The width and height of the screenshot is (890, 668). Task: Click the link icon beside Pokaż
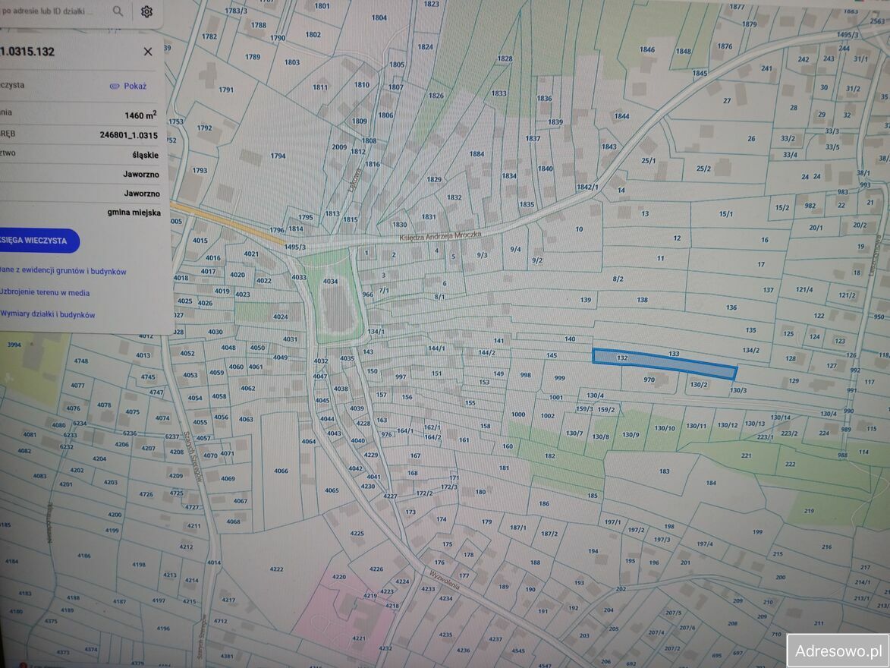115,87
